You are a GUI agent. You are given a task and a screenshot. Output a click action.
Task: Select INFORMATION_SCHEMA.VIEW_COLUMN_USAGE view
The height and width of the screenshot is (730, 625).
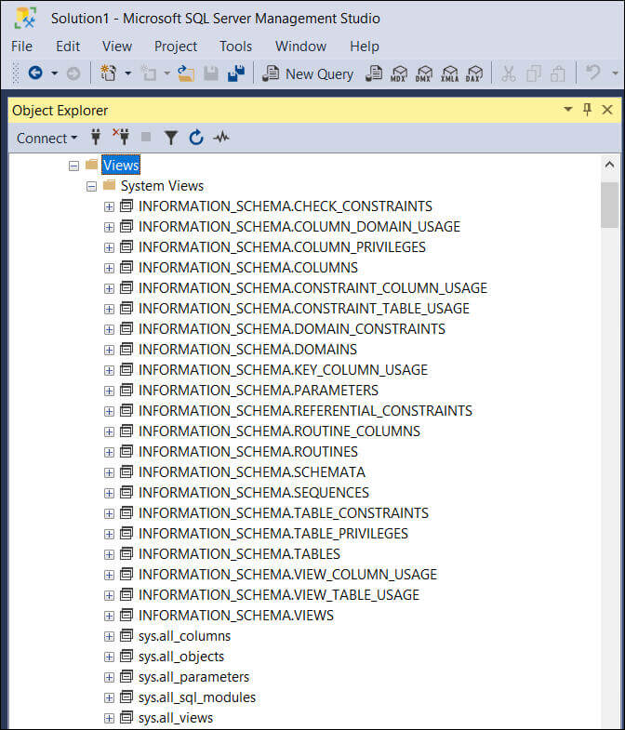287,575
